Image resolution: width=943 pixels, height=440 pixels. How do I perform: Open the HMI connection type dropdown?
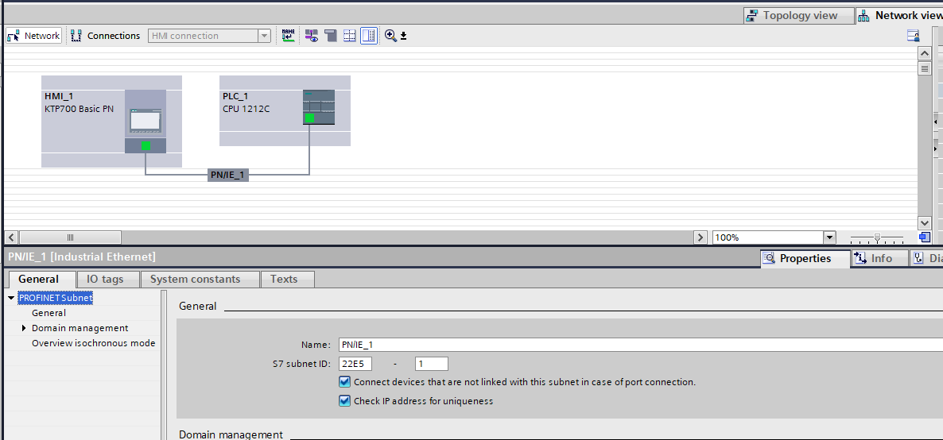coord(265,36)
